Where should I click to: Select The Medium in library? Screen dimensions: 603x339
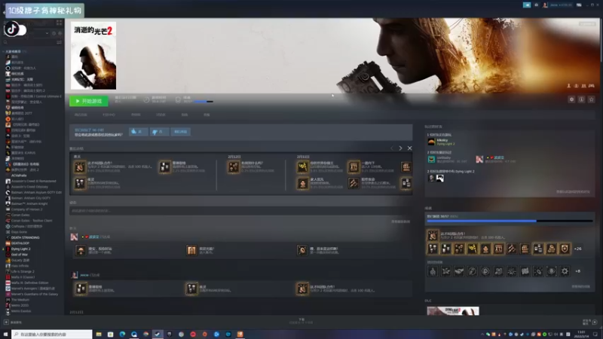20,300
